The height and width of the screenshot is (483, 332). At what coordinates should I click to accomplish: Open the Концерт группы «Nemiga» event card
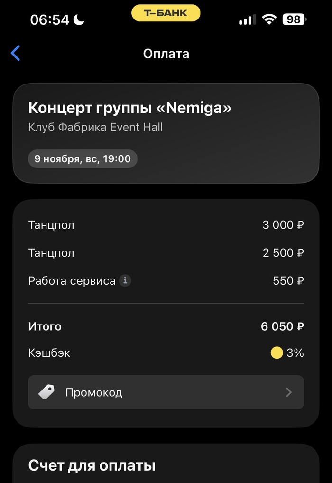tap(166, 133)
